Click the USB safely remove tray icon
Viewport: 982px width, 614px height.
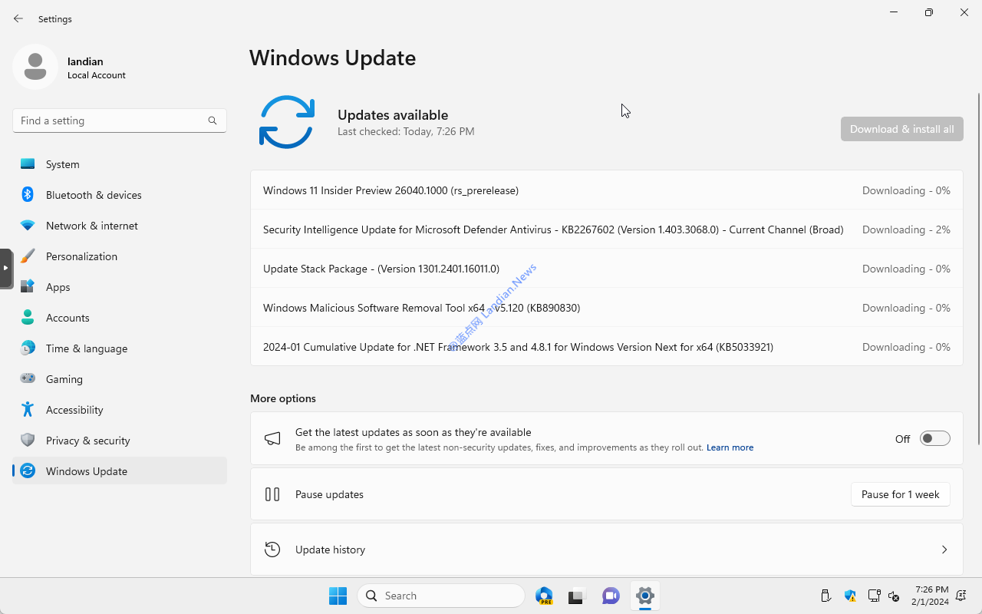pyautogui.click(x=826, y=596)
